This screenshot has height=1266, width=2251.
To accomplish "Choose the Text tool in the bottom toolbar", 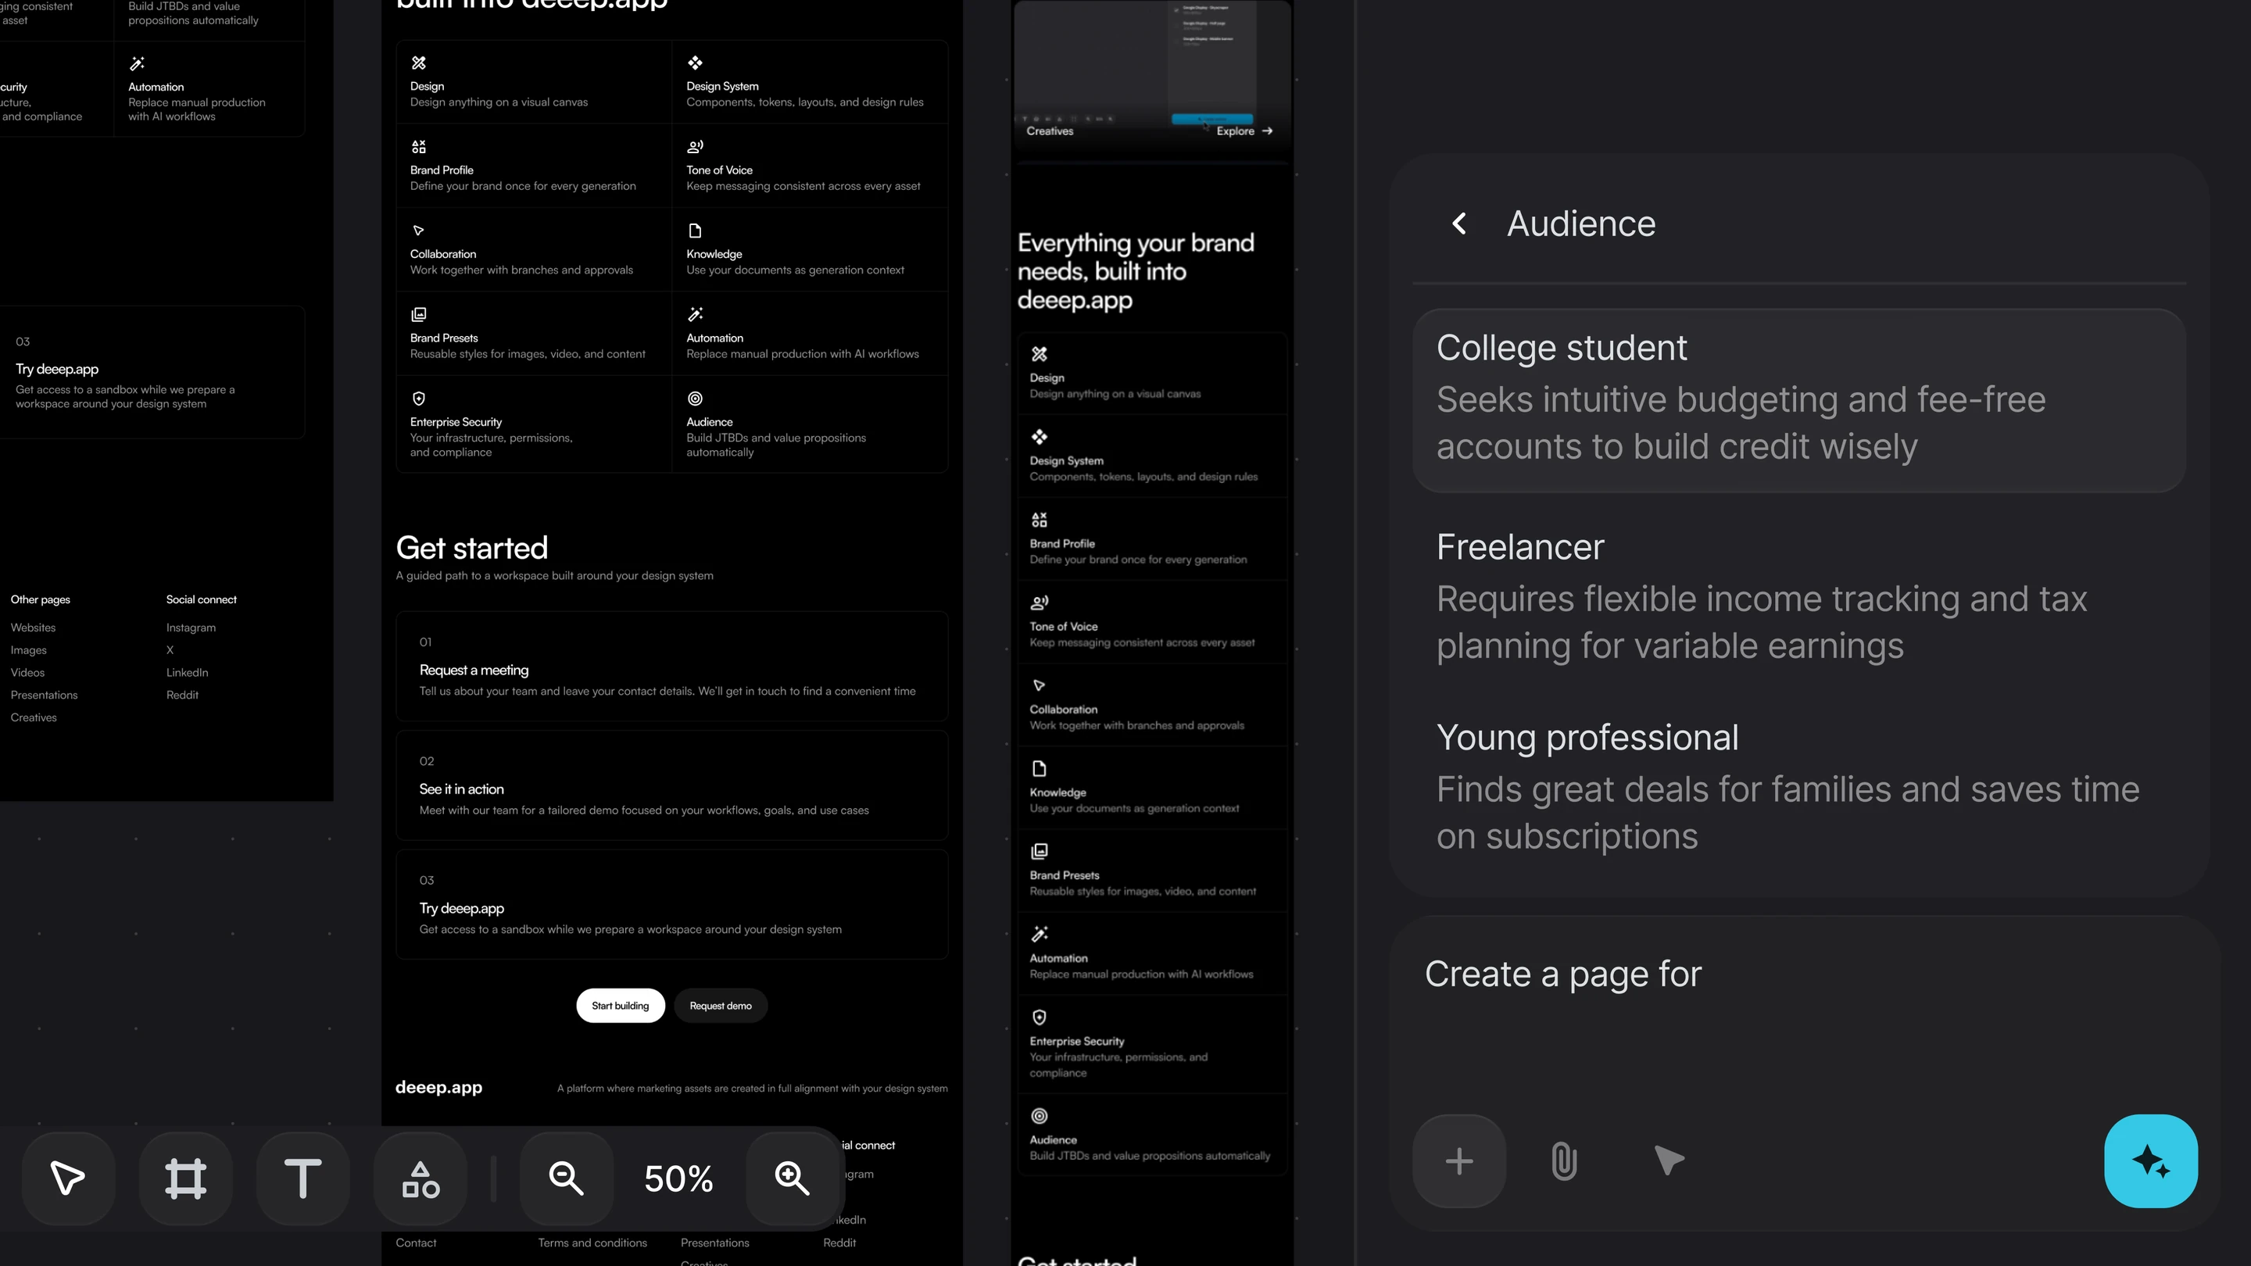I will pyautogui.click(x=302, y=1178).
